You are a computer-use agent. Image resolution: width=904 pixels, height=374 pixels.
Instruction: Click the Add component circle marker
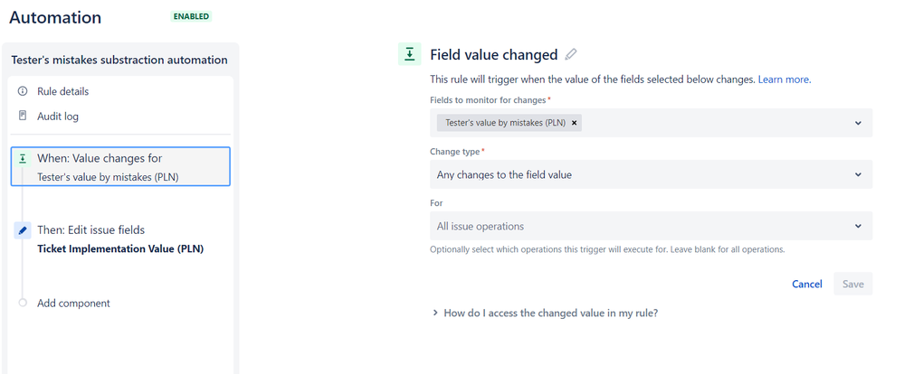[23, 303]
